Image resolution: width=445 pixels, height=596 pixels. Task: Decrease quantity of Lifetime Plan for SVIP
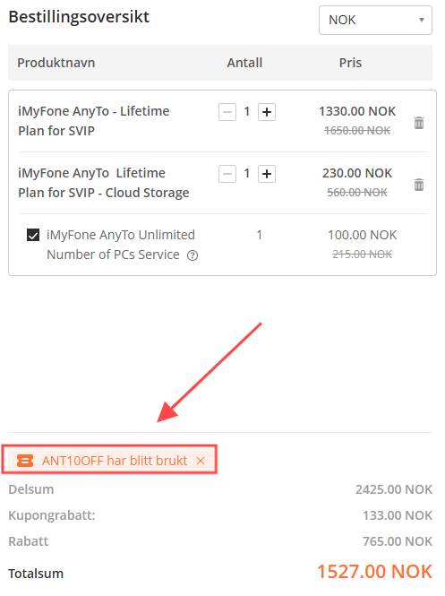point(227,112)
